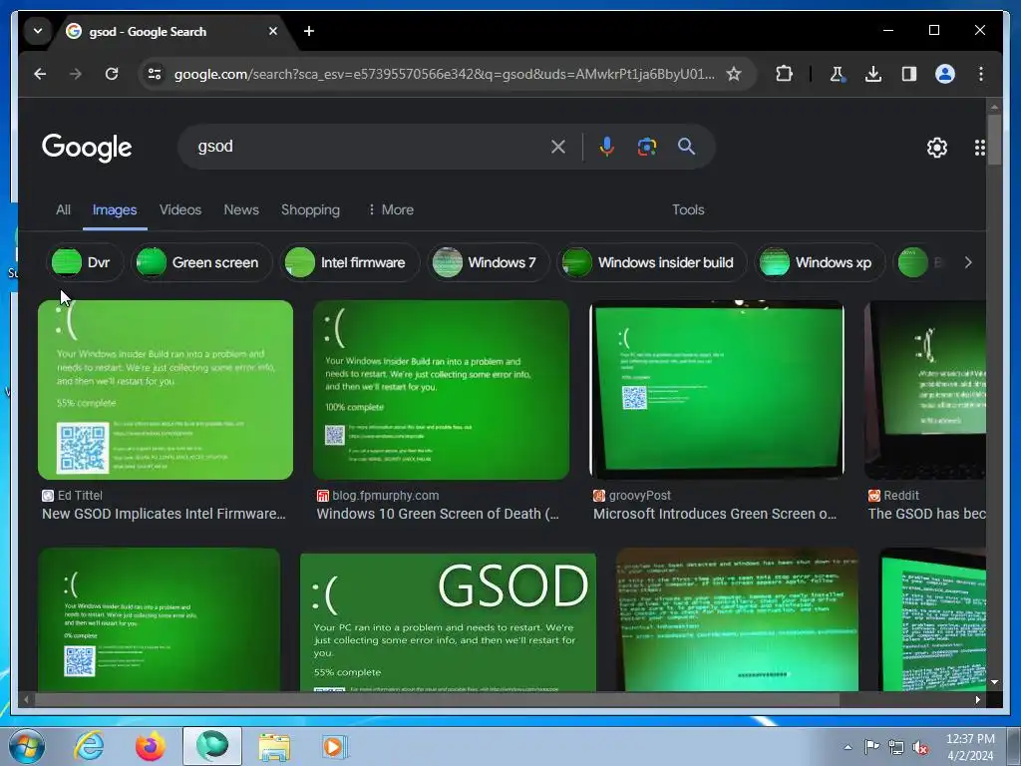The width and height of the screenshot is (1021, 766).
Task: Filter images by Green screen chip
Action: pyautogui.click(x=201, y=262)
